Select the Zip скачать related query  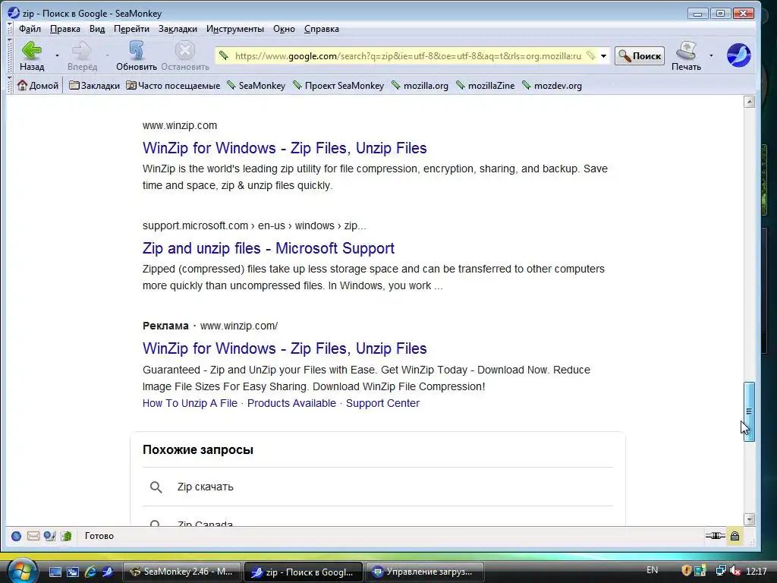point(205,487)
